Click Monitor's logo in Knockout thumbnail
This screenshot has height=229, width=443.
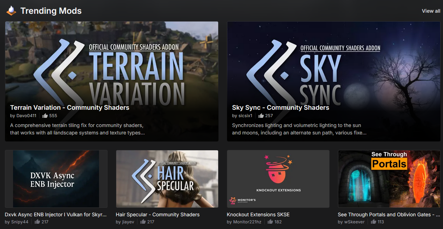tap(242, 201)
